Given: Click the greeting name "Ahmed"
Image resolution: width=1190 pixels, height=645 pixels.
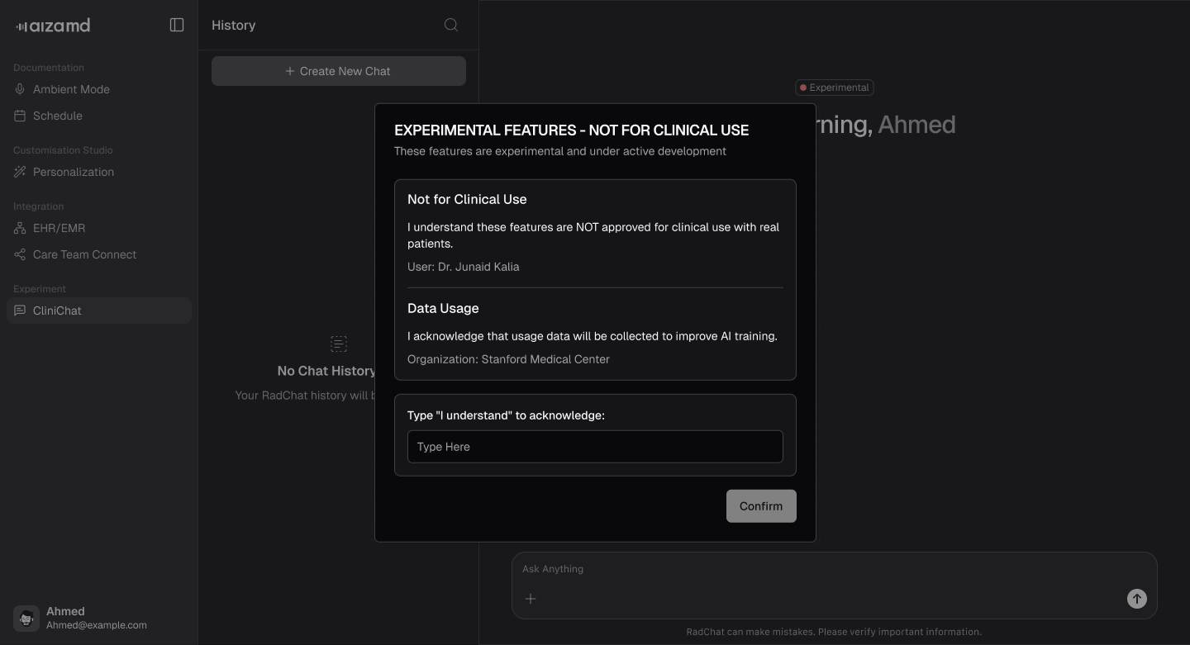Looking at the screenshot, I should point(916,125).
